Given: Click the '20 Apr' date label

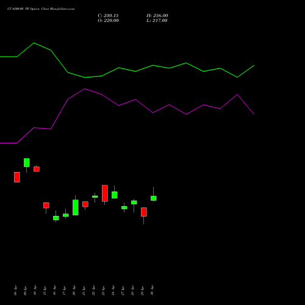Looking at the screenshot, I should pyautogui.click(x=74, y=290).
